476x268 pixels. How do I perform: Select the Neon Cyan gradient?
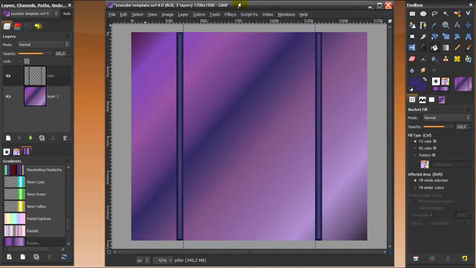tap(35, 182)
